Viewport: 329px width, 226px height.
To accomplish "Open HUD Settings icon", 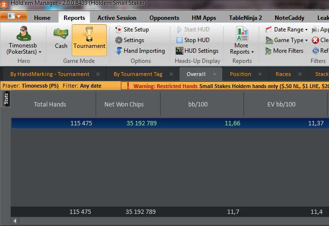I will (x=180, y=51).
